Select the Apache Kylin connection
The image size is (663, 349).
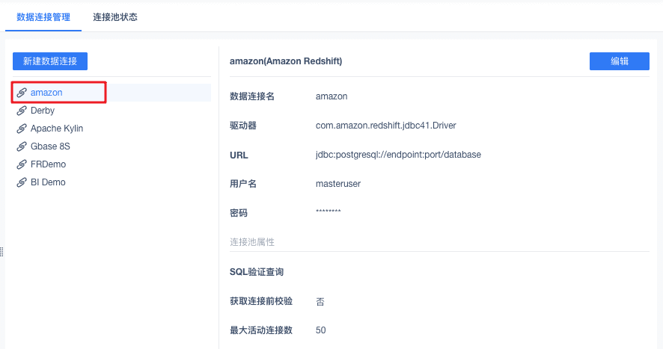pos(111,129)
